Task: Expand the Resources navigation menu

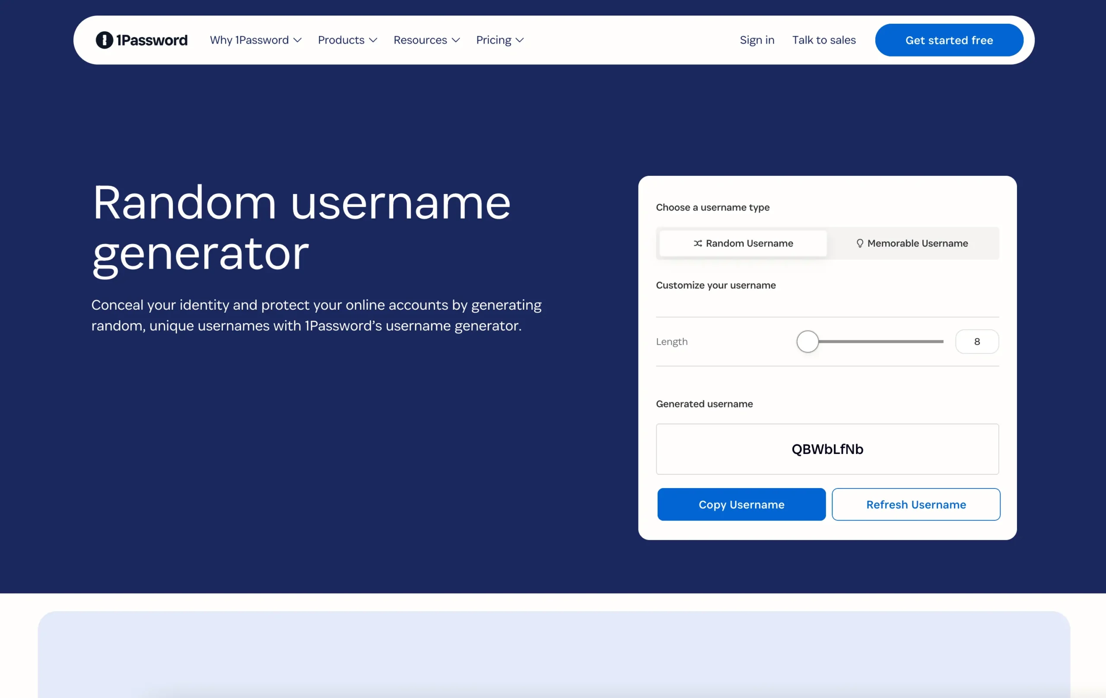Action: [426, 40]
